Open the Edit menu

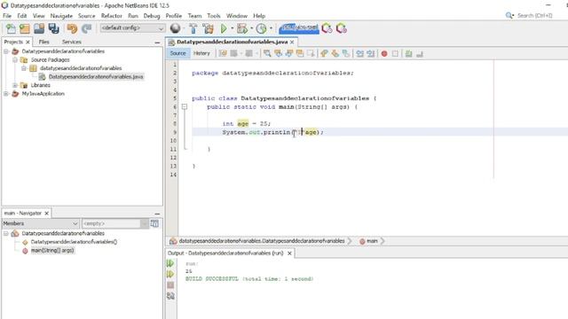[x=22, y=16]
